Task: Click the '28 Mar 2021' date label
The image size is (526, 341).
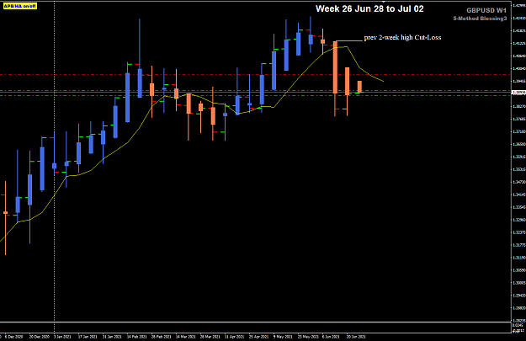Action: (210, 336)
